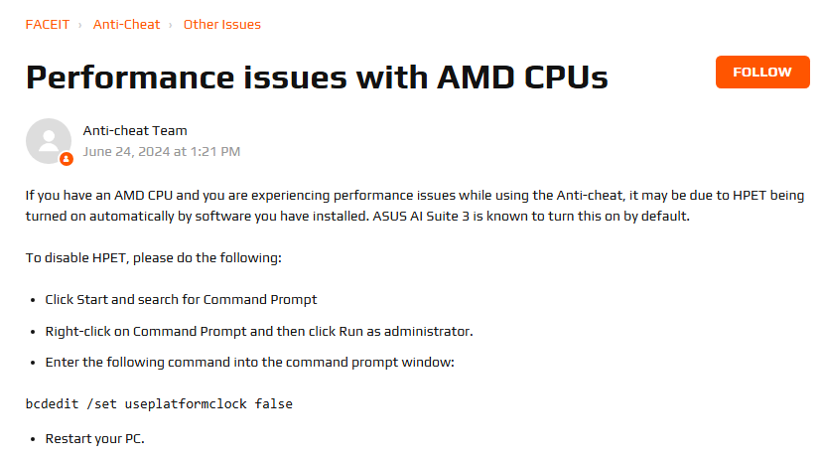Click the grey author avatar icon
This screenshot has height=460, width=824.
coord(49,141)
